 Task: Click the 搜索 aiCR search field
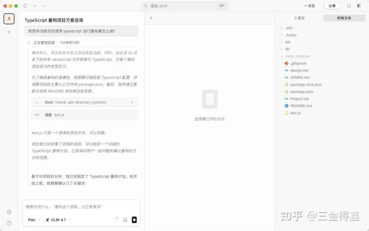tap(184, 6)
